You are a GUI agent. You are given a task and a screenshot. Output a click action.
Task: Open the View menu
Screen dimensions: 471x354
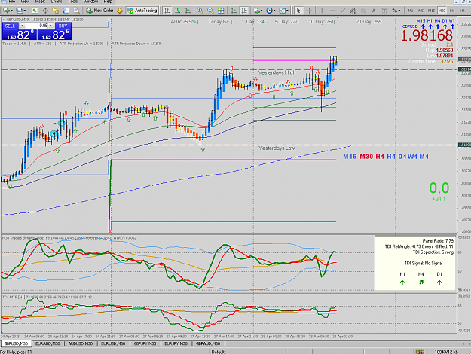[x=25, y=2]
